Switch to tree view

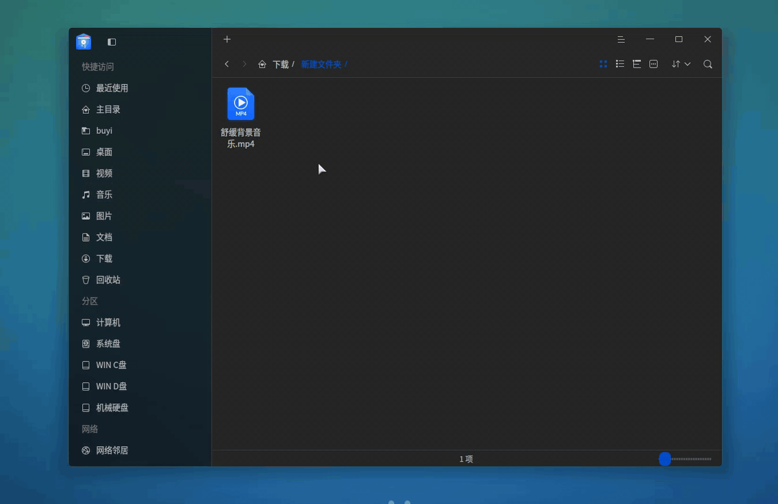(637, 64)
